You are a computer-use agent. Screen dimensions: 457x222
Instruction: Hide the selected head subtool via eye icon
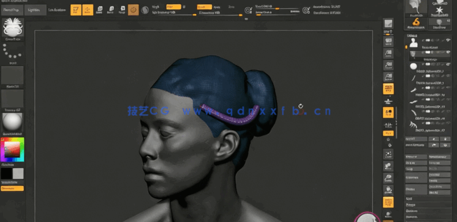[x=448, y=52]
